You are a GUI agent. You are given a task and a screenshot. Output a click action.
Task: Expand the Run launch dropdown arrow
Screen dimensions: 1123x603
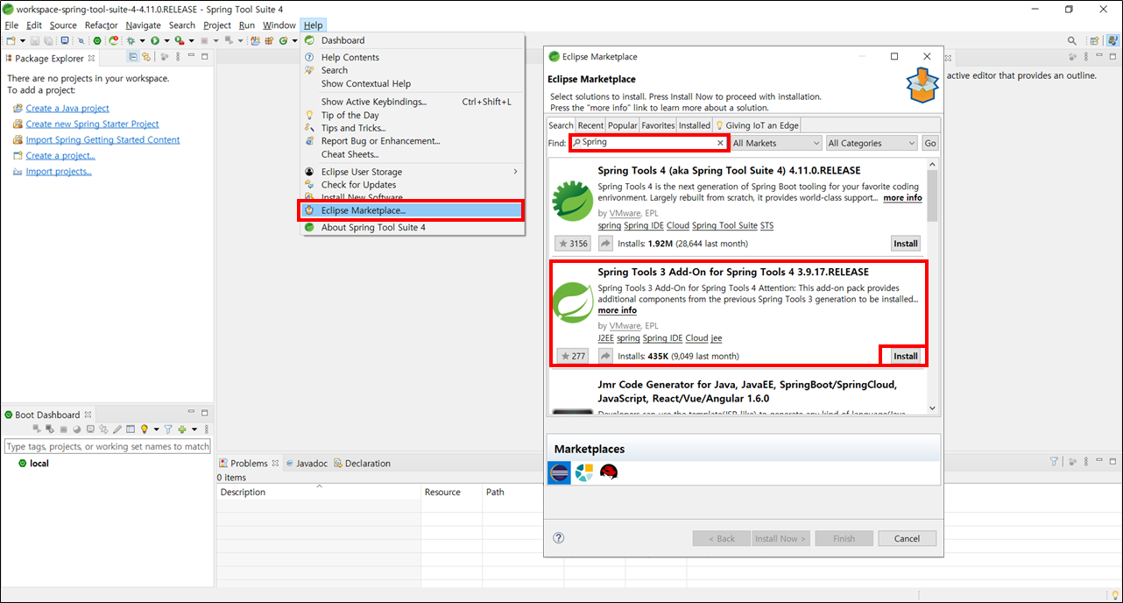tap(166, 40)
